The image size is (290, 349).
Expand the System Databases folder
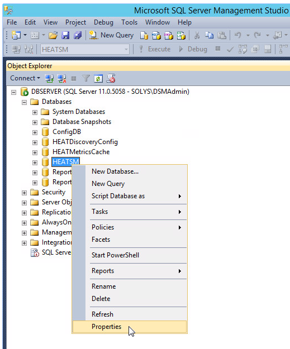[35, 112]
